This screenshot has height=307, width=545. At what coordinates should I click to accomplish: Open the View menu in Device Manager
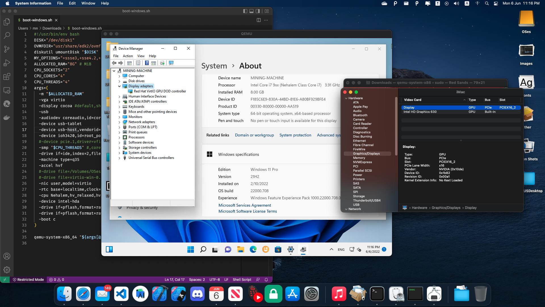pos(141,56)
